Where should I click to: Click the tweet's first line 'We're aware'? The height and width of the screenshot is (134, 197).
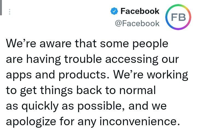(39, 43)
